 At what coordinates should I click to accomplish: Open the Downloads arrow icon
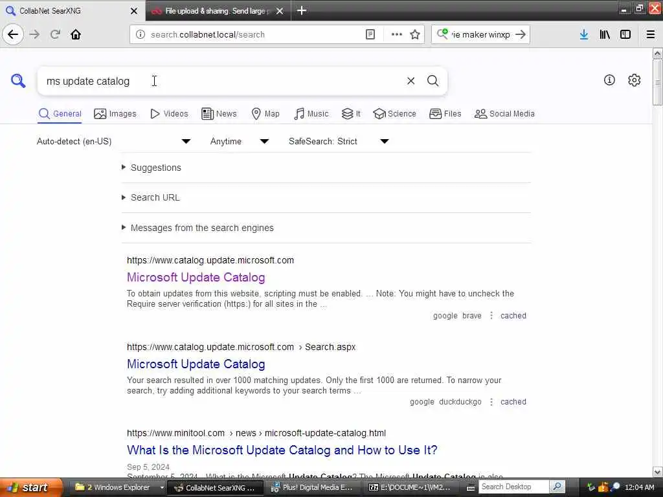584,34
